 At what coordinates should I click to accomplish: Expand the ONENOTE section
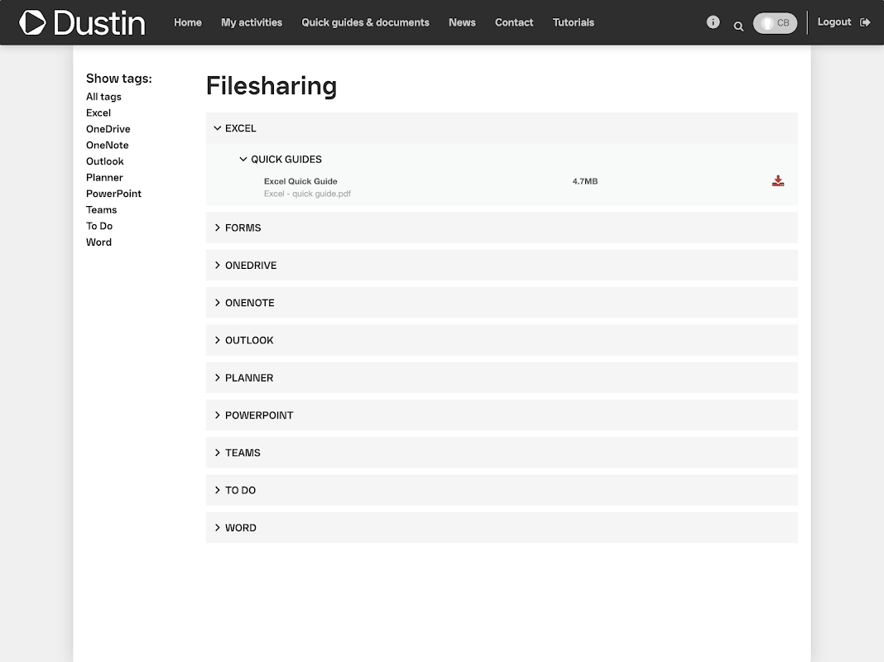click(x=502, y=303)
